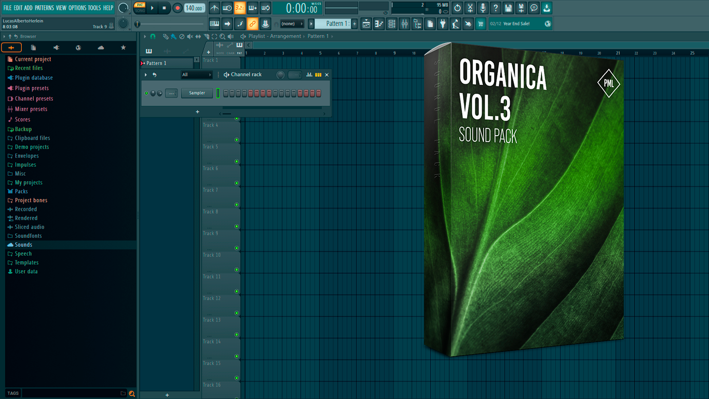
Task: Click the 140.000 tempo field
Action: 195,8
